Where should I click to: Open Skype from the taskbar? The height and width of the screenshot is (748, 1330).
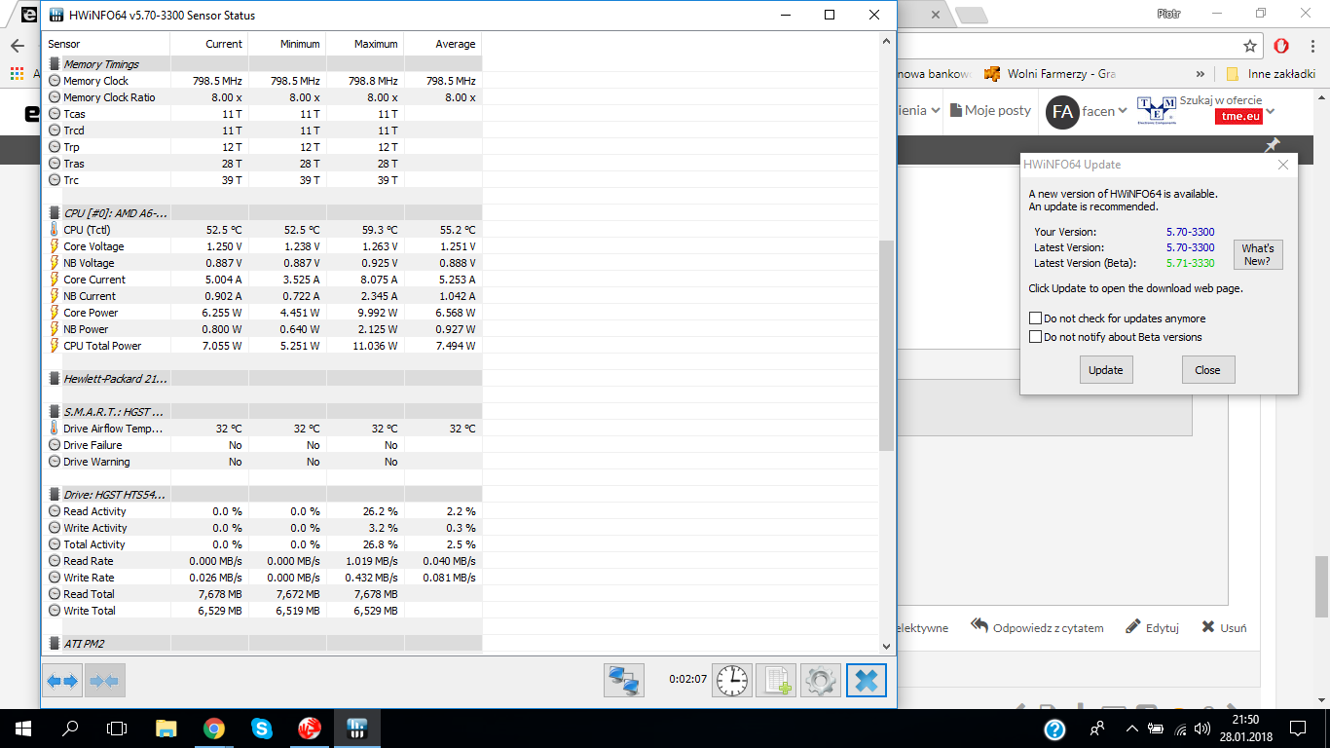(261, 728)
